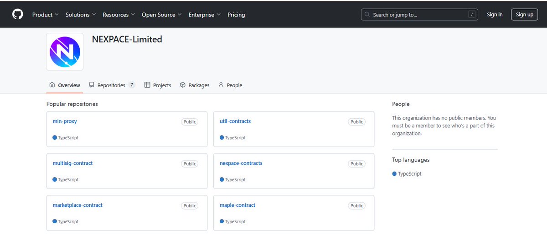Select the Overview tab

(x=65, y=85)
